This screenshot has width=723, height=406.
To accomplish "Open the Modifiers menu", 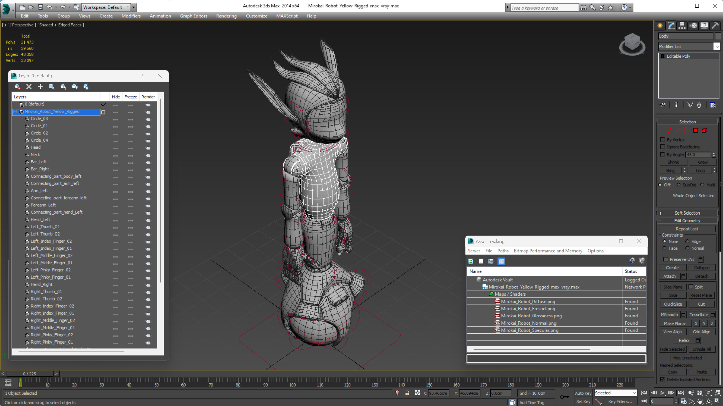I will pos(131,16).
